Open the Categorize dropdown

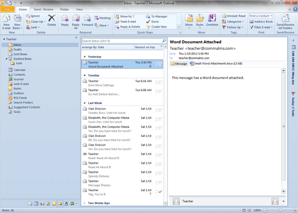(233, 22)
